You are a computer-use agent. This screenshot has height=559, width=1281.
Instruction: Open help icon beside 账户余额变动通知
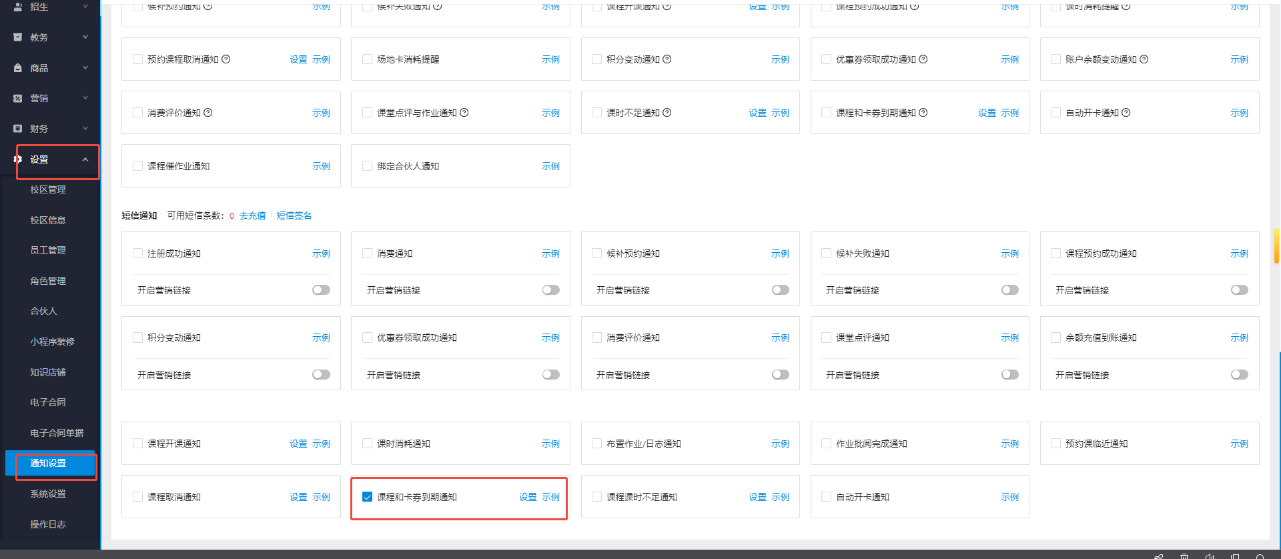[x=1144, y=59]
